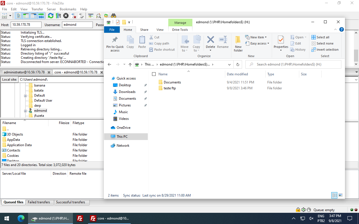359x224 pixels.
Task: Disconnect from the current FTP server
Action: pos(73,15)
